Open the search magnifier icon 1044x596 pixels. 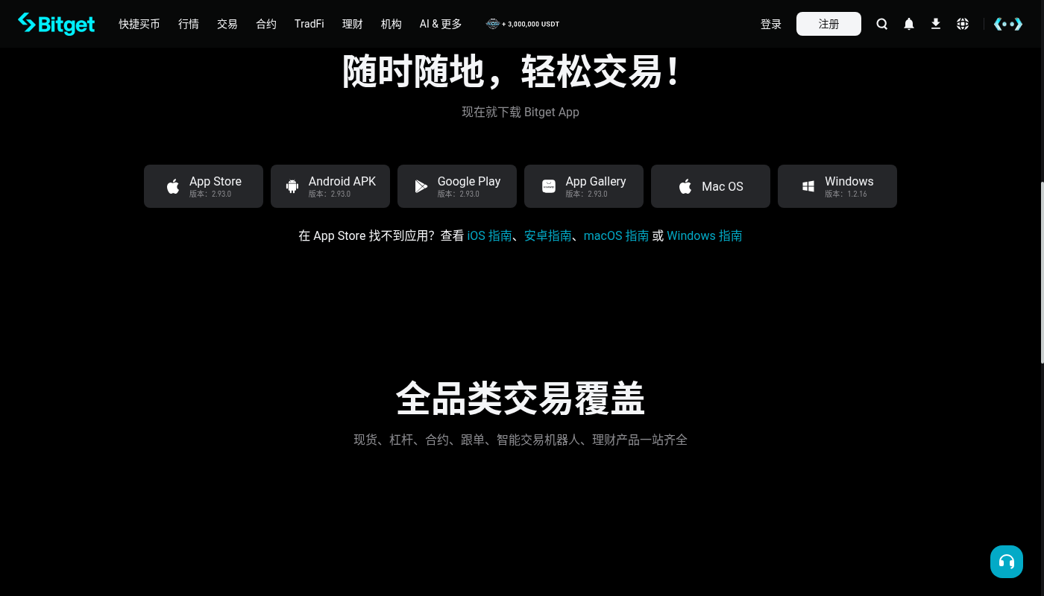882,24
